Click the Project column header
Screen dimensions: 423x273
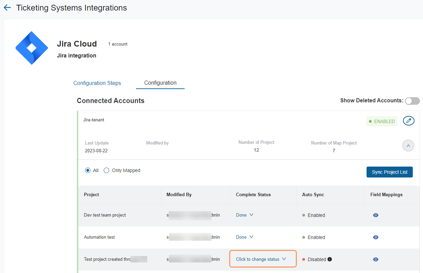tap(91, 194)
